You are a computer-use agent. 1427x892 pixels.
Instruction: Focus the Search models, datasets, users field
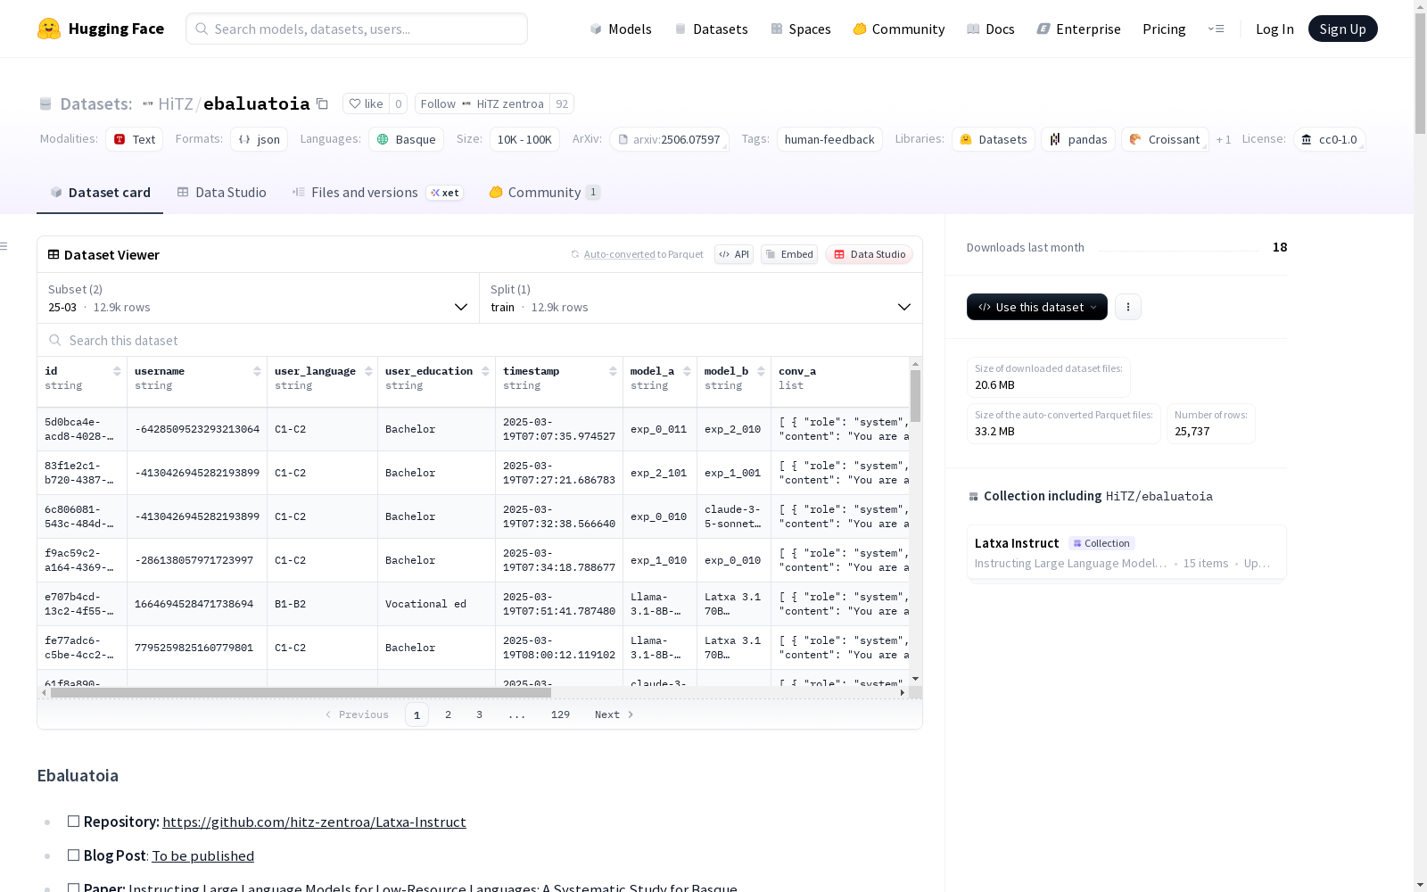[357, 29]
